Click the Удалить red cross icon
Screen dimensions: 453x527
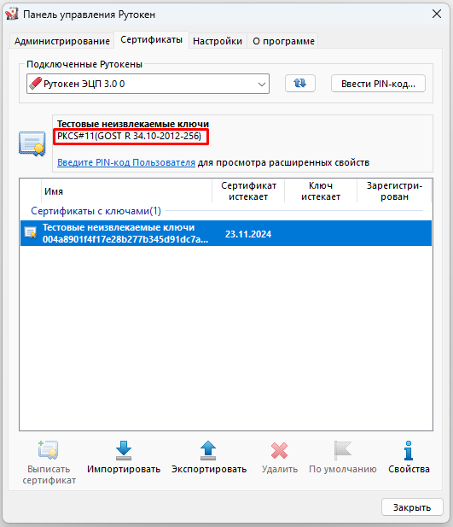(279, 451)
